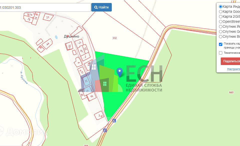240x146 pixels.
Task: Uncheck the show cadastral boundaries checkbox
Action: tap(220, 44)
